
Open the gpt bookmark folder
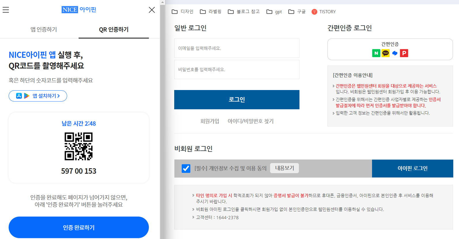[x=274, y=12]
